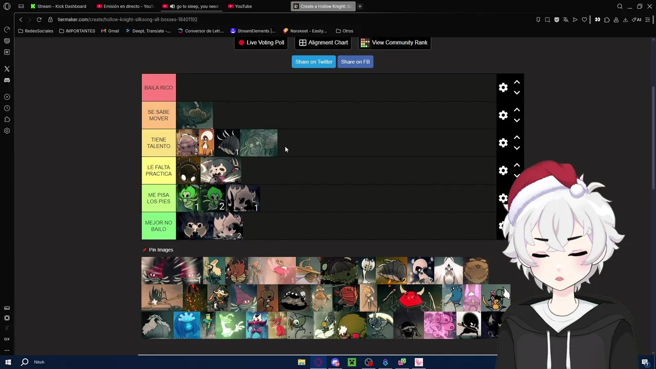Image resolution: width=656 pixels, height=369 pixels.
Task: Open settings gear for SE SABE MOVER tier
Action: 503,115
